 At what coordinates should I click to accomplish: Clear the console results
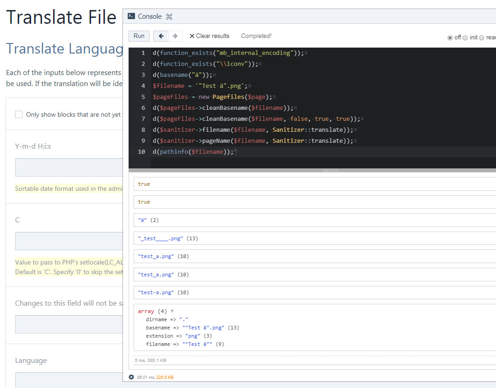tap(212, 36)
